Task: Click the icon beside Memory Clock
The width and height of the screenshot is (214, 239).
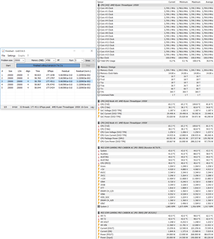Action: tap(98, 70)
